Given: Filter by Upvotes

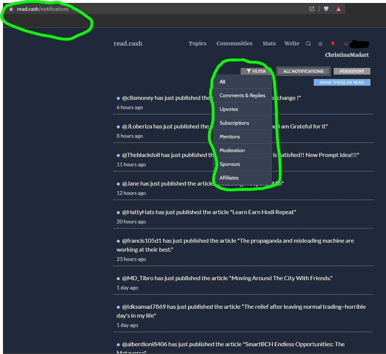Looking at the screenshot, I should pos(242,109).
